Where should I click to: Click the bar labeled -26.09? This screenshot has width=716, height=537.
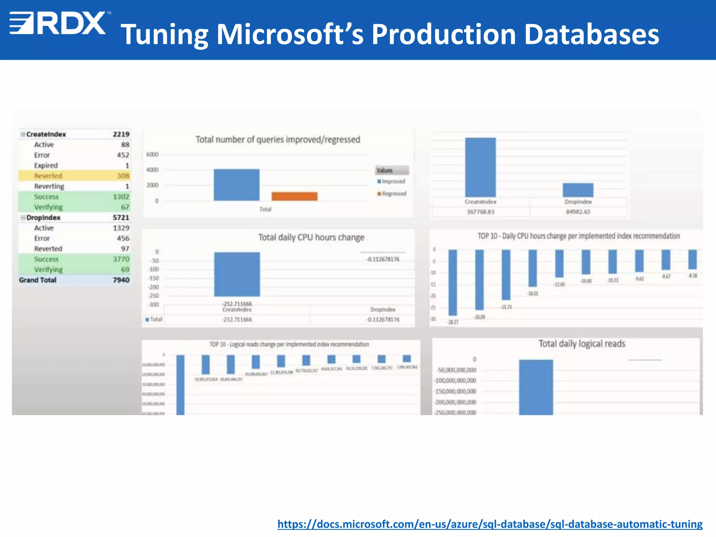(x=479, y=280)
